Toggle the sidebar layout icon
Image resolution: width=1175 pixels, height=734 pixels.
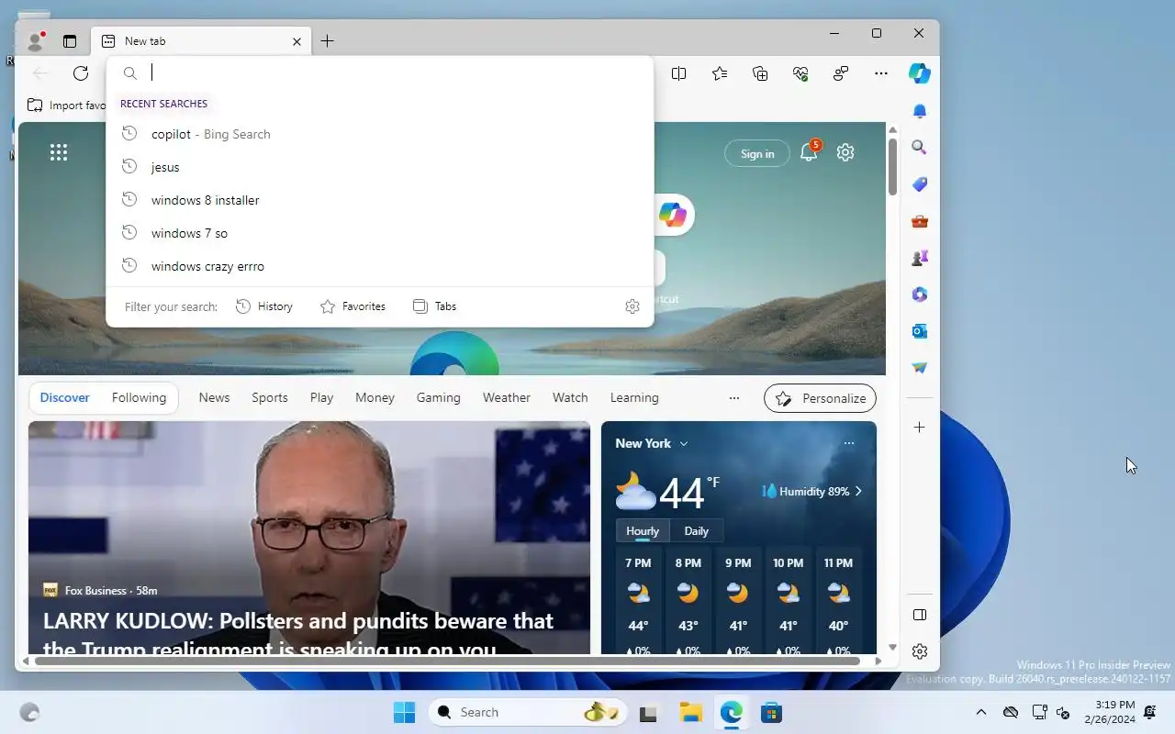920,615
